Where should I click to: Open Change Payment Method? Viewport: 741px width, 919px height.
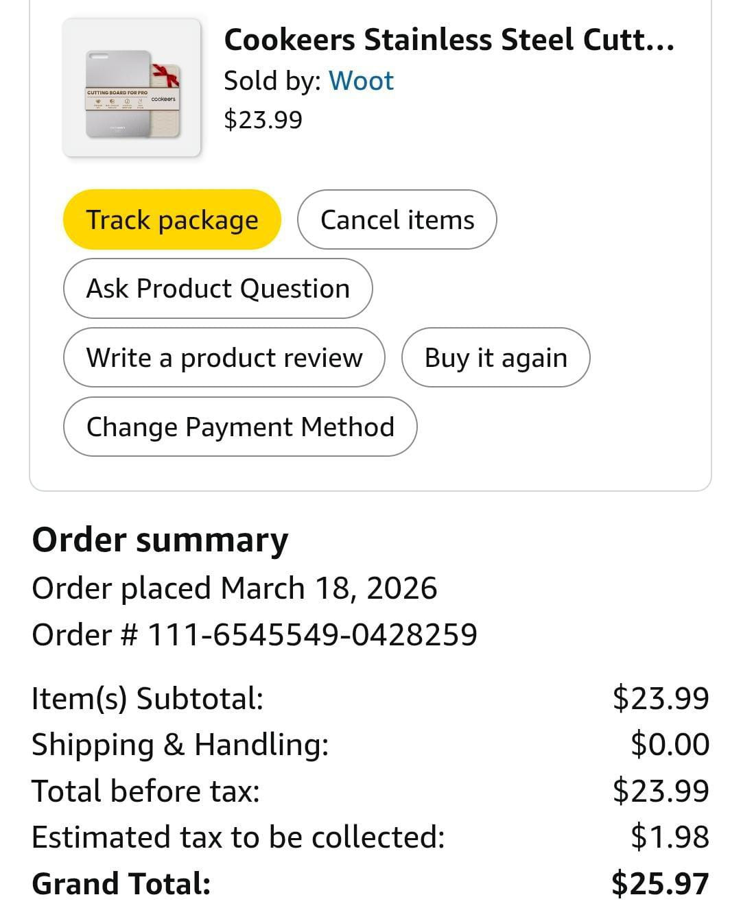pyautogui.click(x=239, y=427)
